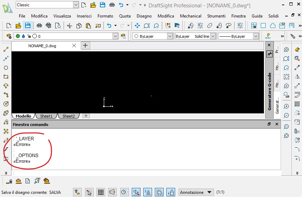302x197 pixels.
Task: Click the (1:1) scale indicator
Action: point(220,192)
